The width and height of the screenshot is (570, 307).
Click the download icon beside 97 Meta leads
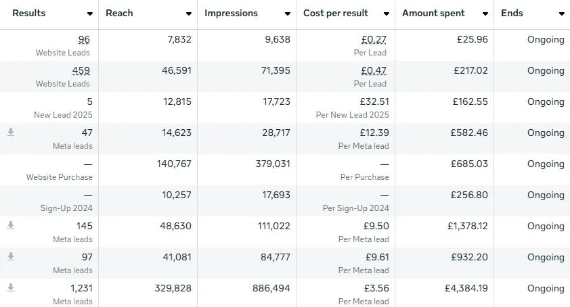coord(11,257)
